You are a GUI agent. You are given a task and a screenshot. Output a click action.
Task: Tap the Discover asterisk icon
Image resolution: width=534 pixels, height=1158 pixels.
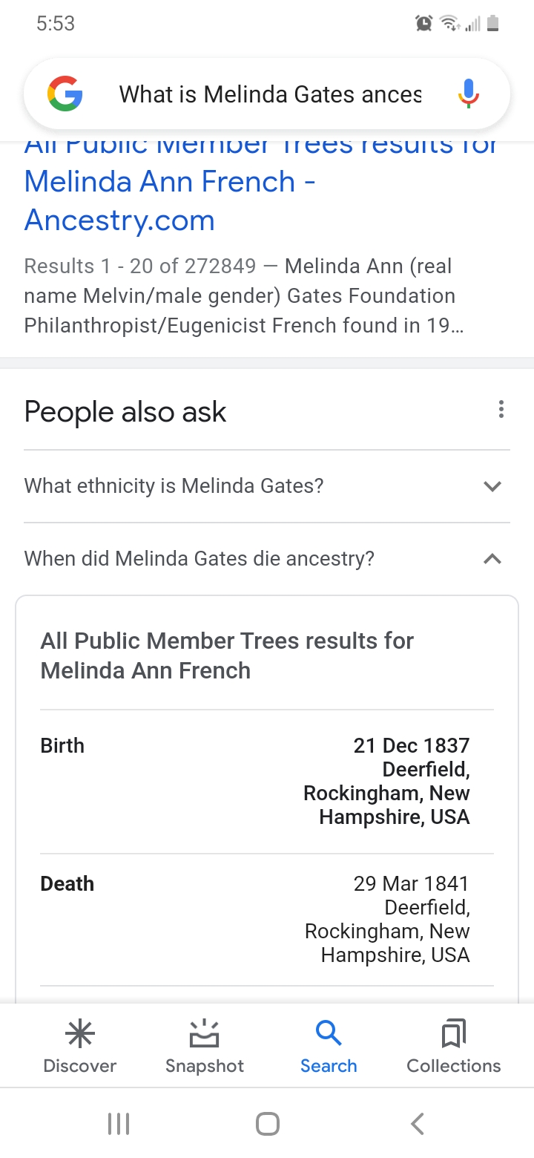point(79,1033)
